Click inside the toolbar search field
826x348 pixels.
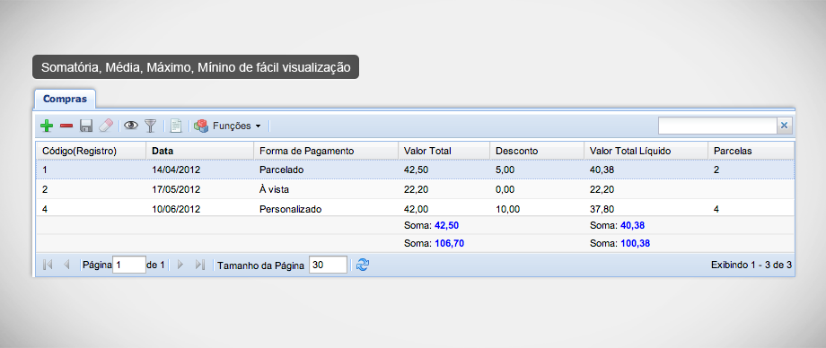pos(717,126)
